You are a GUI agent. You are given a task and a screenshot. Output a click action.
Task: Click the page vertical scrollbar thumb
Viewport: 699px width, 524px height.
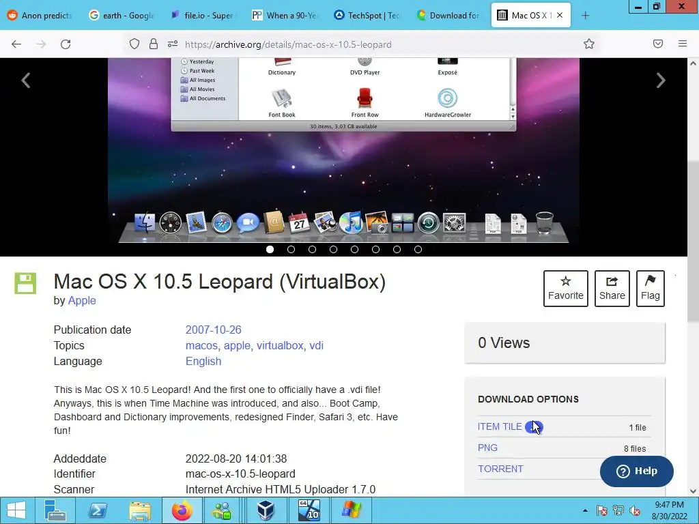point(693,241)
